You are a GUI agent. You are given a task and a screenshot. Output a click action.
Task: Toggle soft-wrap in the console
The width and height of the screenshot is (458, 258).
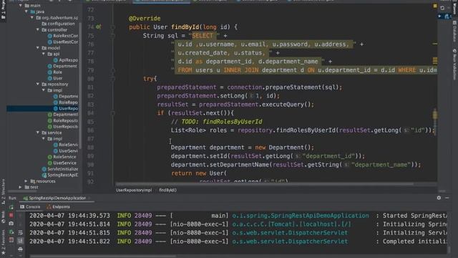tap(20, 232)
